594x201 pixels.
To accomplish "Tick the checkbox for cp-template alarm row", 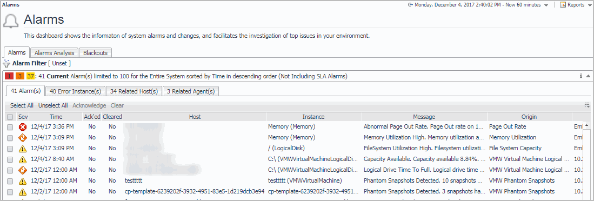I will click(x=10, y=191).
